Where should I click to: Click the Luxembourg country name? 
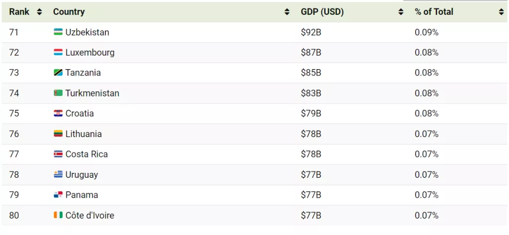coord(90,53)
